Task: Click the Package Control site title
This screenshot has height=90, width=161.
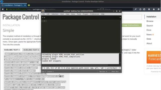Action: click(x=21, y=17)
